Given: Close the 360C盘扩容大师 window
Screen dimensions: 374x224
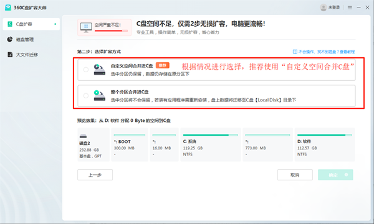Looking at the screenshot, I should click(x=367, y=7).
